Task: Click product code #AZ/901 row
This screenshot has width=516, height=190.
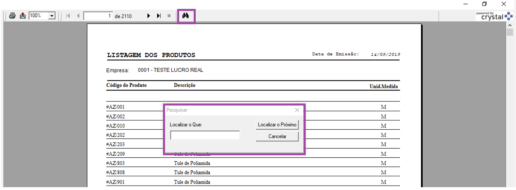Action: coord(253,182)
